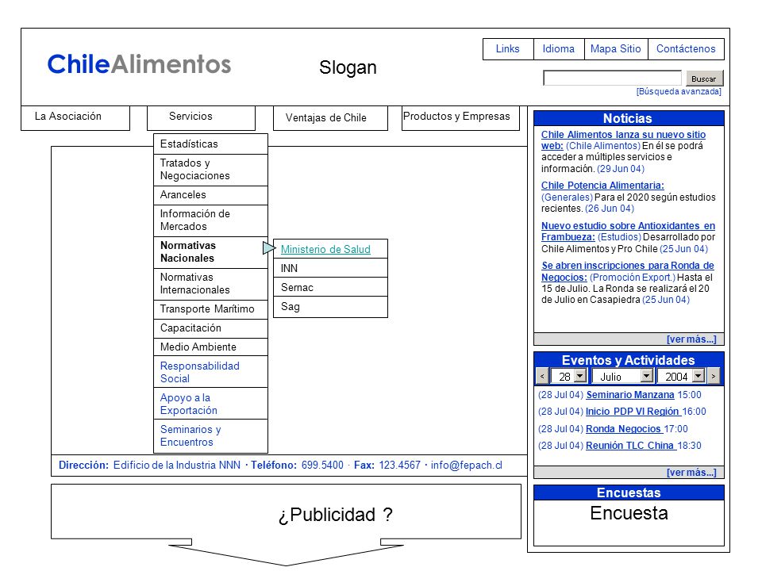Select Normativas Nacionales menu item

point(210,252)
